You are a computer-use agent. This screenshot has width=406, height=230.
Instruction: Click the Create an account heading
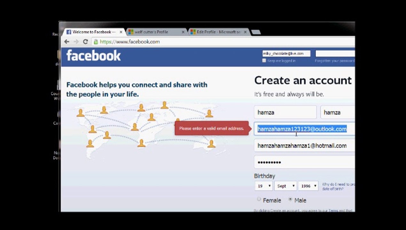coord(303,80)
